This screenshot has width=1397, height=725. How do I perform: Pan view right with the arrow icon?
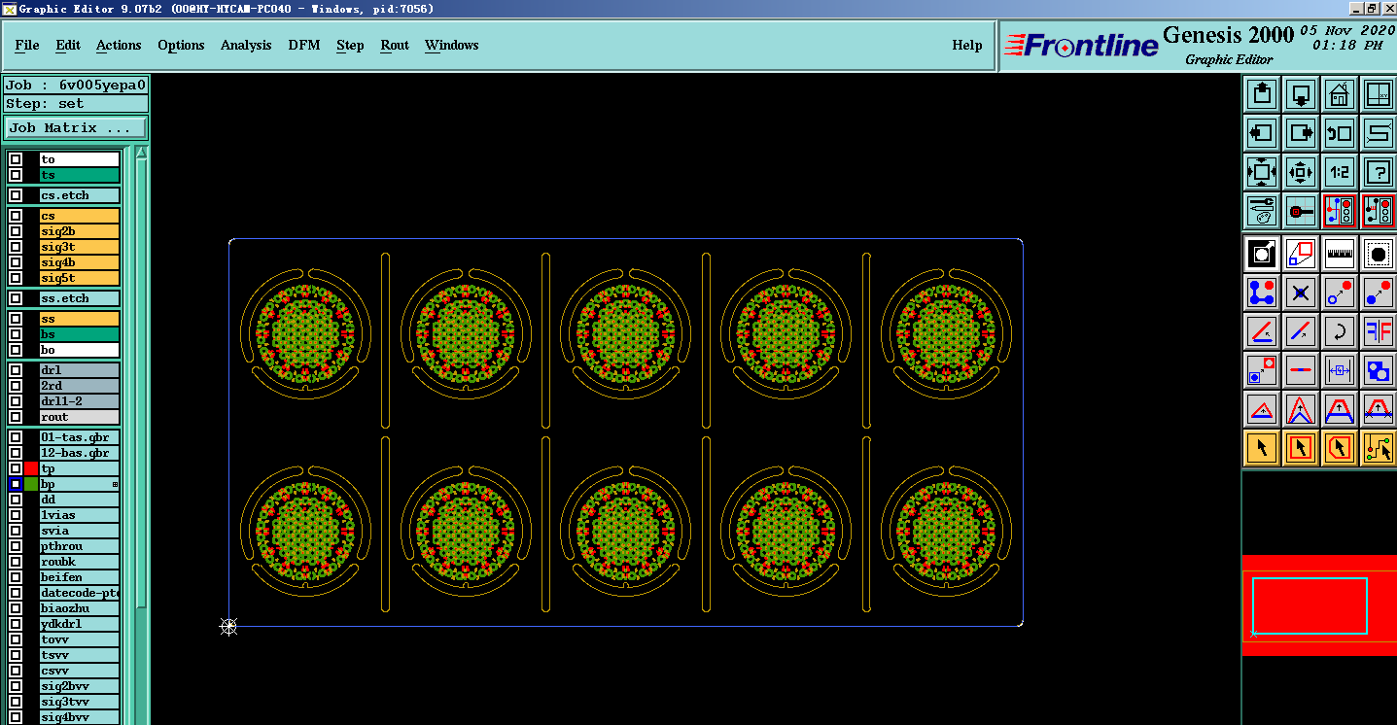coord(1301,133)
